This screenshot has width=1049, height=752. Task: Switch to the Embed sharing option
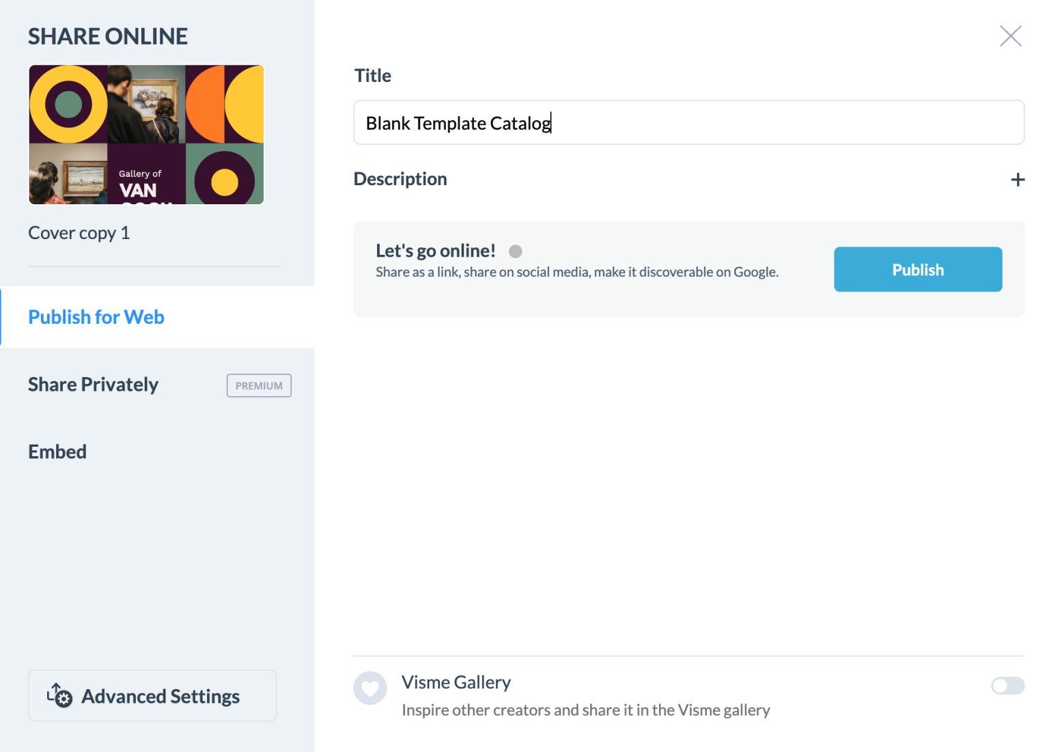click(x=57, y=451)
